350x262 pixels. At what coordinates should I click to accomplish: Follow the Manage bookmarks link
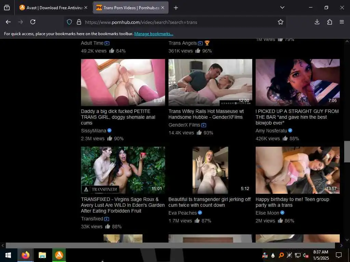[153, 34]
